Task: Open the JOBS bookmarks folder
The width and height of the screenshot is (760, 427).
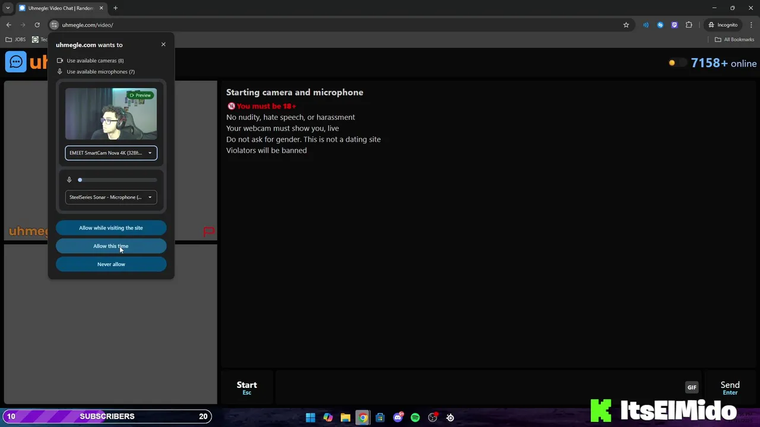Action: 15,40
